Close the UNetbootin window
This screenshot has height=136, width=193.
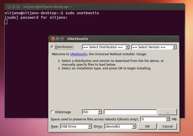point(53,39)
